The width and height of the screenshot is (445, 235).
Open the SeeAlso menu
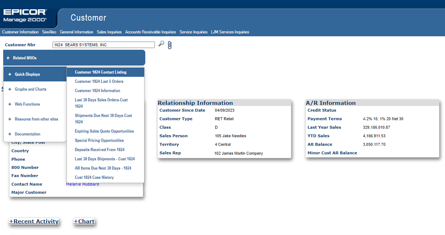tap(49, 32)
